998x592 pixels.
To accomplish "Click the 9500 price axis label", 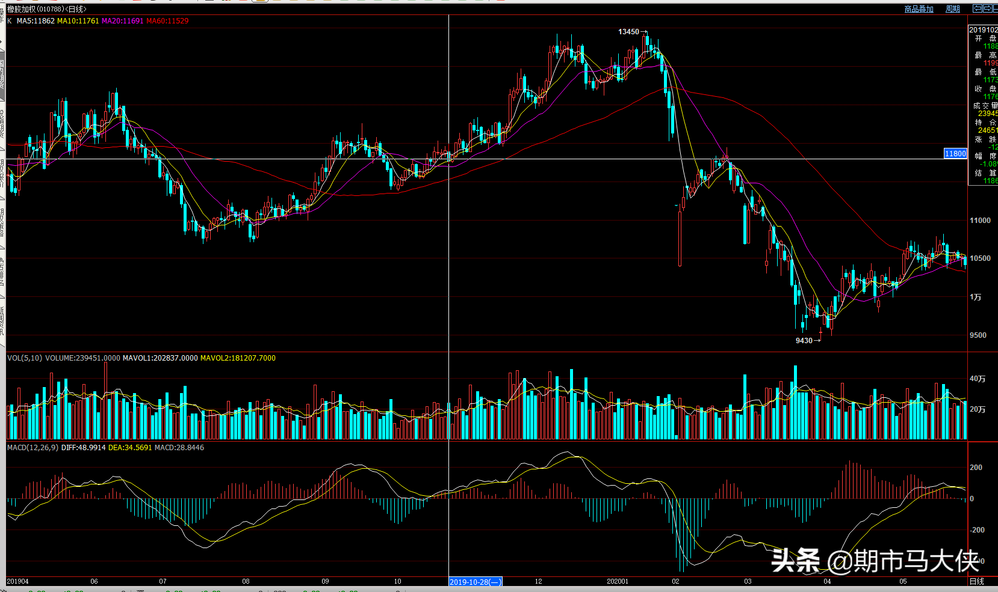I will (x=978, y=335).
